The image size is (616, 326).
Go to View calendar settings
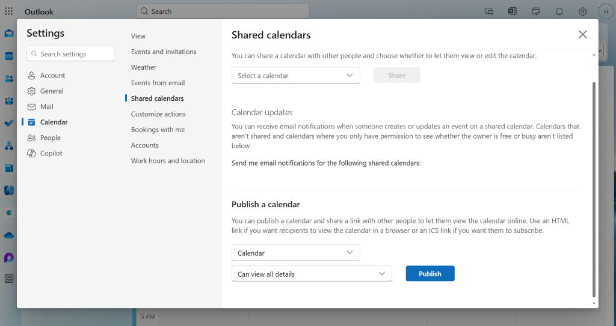click(138, 36)
